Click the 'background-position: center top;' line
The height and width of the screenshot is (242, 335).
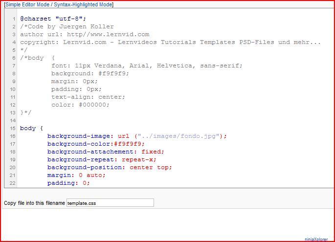click(x=110, y=168)
